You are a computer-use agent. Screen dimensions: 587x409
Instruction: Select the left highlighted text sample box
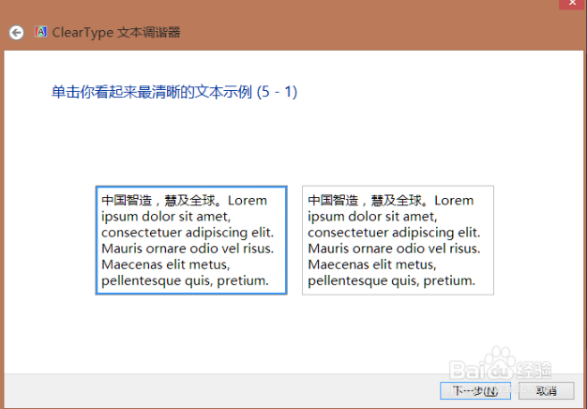[x=191, y=240]
